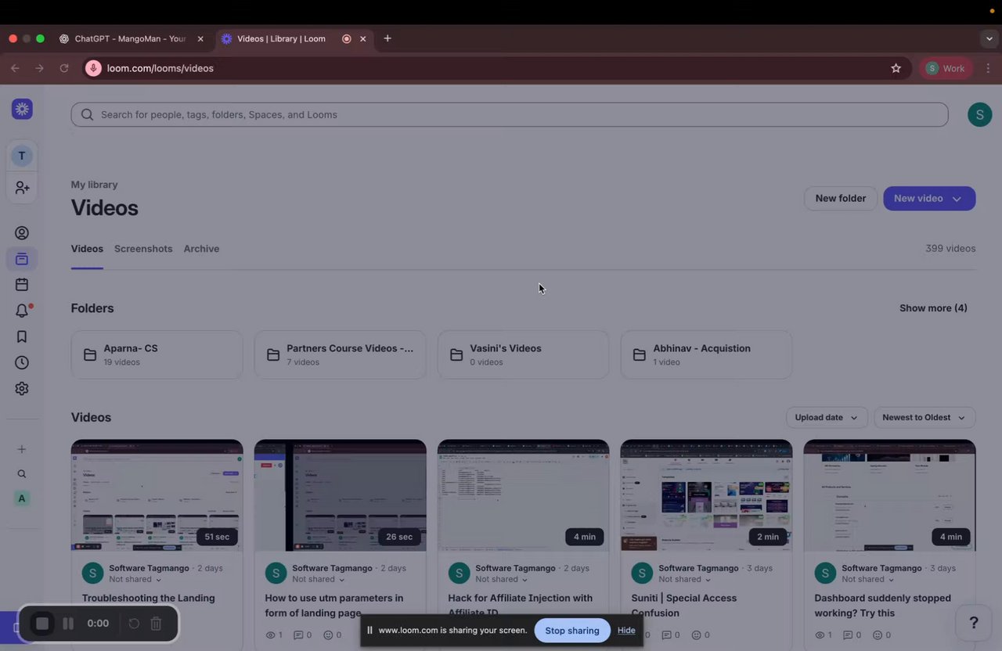Reload the page
Viewport: 1002px width, 651px height.
pos(64,68)
